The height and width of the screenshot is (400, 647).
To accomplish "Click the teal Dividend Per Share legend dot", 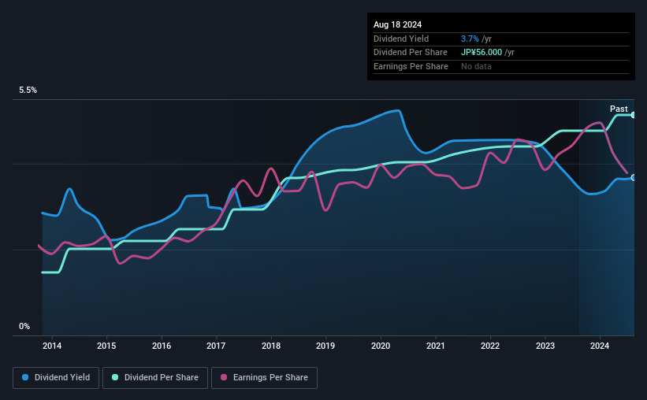I will pyautogui.click(x=115, y=377).
